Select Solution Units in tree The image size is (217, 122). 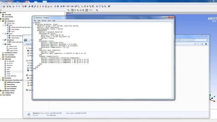coord(13,46)
